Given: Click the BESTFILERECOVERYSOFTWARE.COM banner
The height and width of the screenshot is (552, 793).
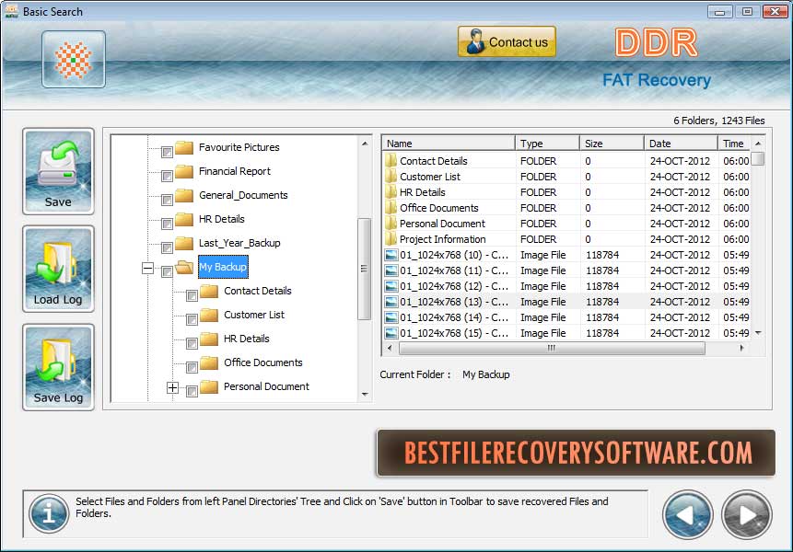Looking at the screenshot, I should 576,453.
